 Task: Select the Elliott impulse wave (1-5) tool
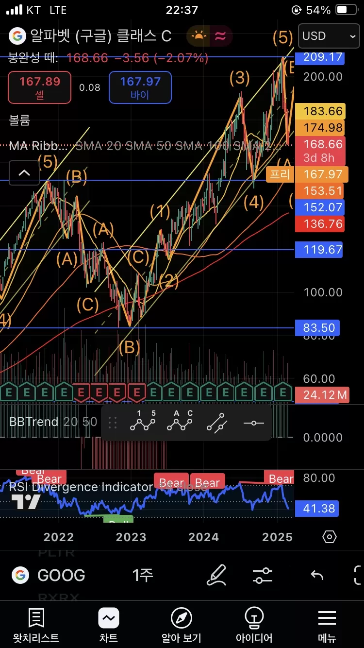[x=143, y=423]
